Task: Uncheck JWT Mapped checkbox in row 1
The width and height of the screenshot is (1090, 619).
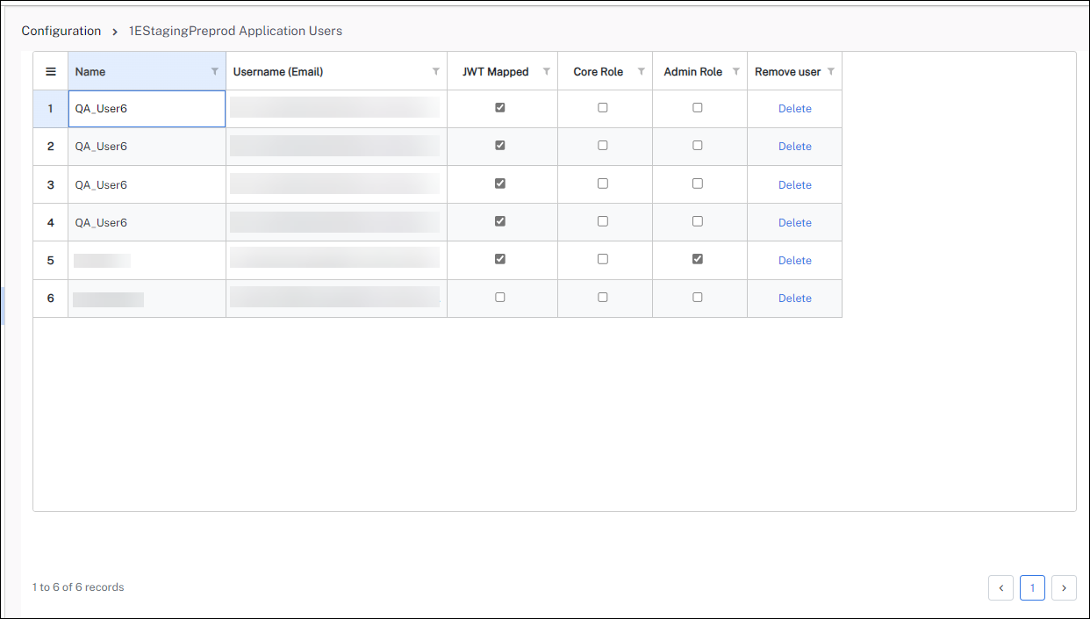Action: click(x=500, y=108)
